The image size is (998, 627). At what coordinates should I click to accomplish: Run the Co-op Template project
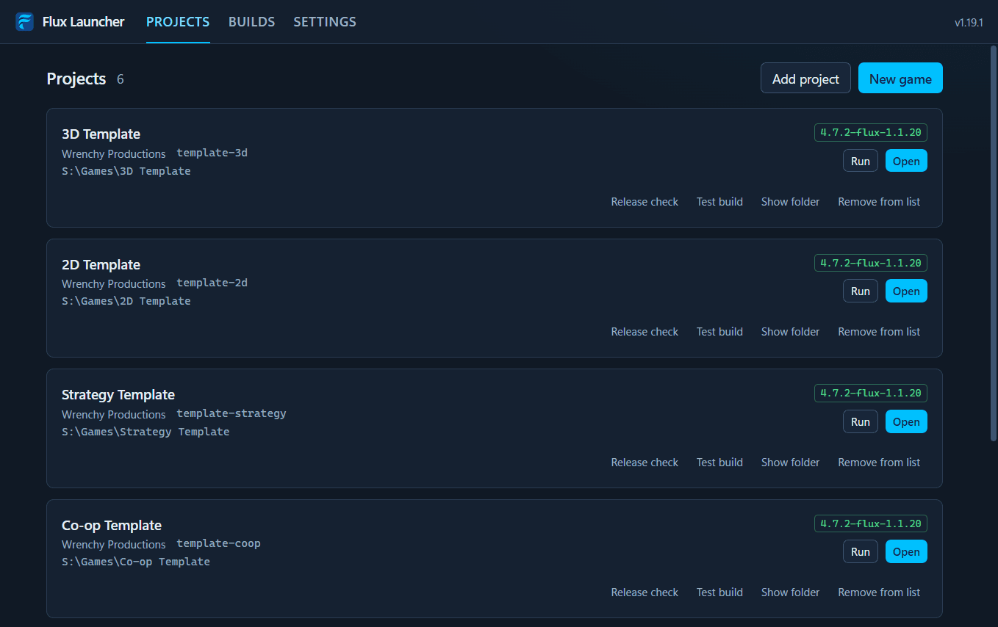(861, 552)
